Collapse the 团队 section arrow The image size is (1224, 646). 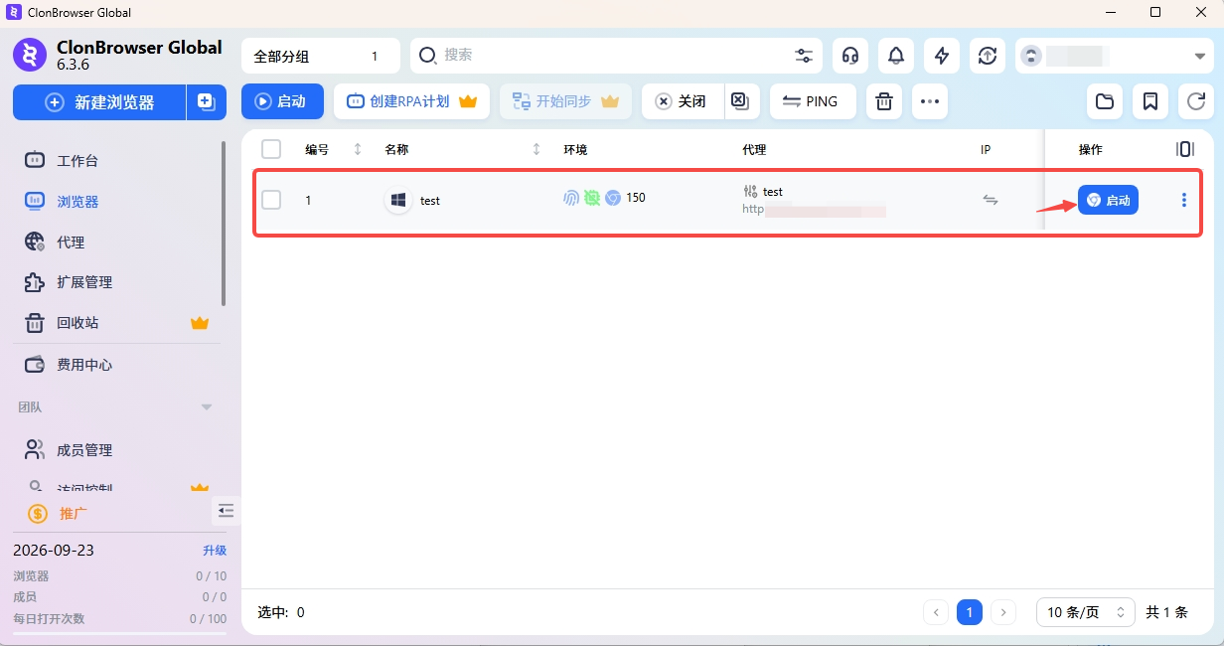click(207, 407)
